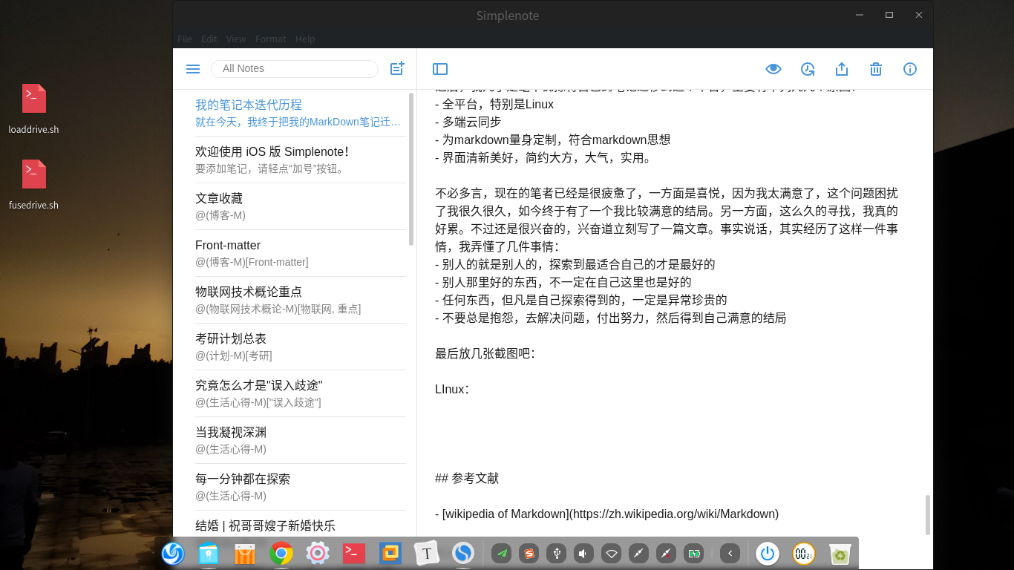Focus the All Notes search field
This screenshot has width=1014, height=570.
(295, 68)
